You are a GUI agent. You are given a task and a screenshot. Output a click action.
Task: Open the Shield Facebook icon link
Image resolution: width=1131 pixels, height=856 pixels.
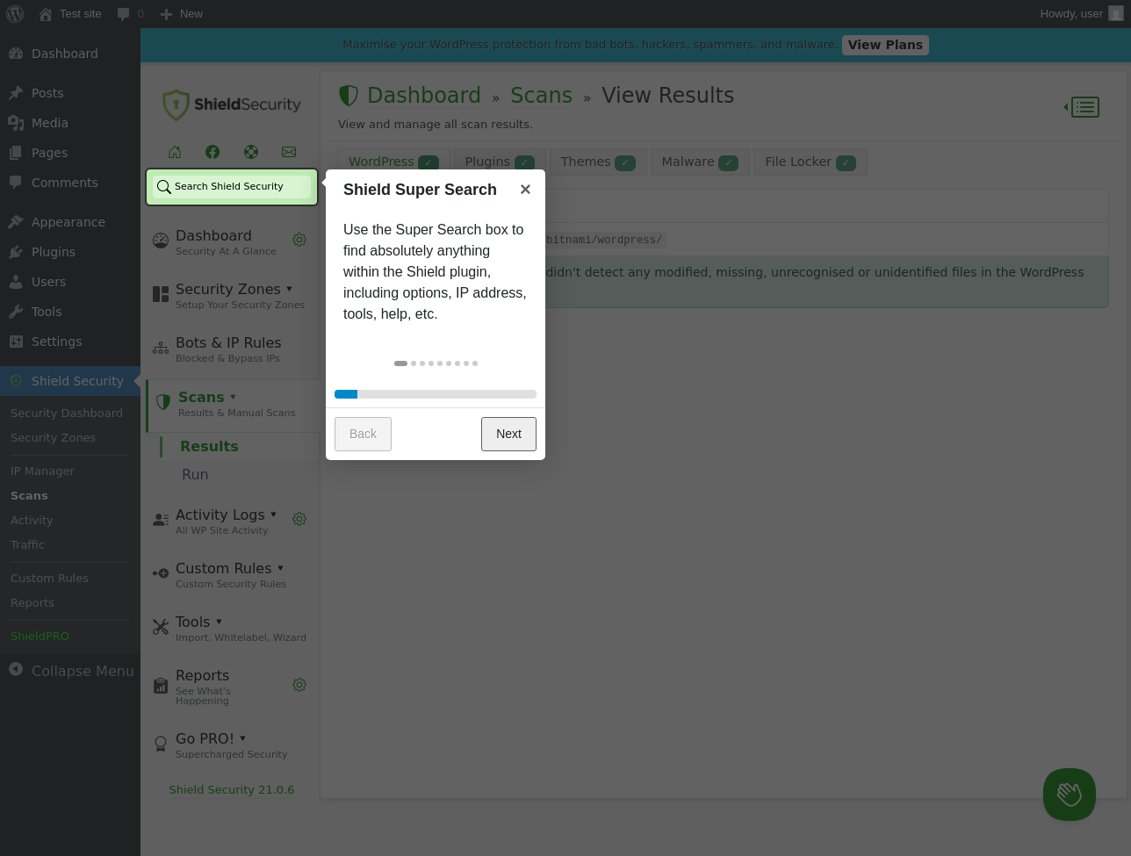pos(213,152)
